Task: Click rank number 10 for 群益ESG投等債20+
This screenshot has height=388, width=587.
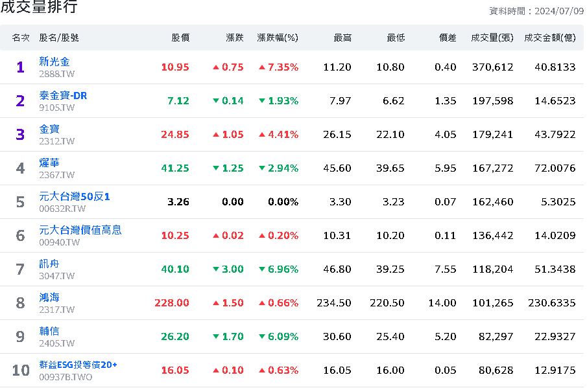Action: point(21,370)
